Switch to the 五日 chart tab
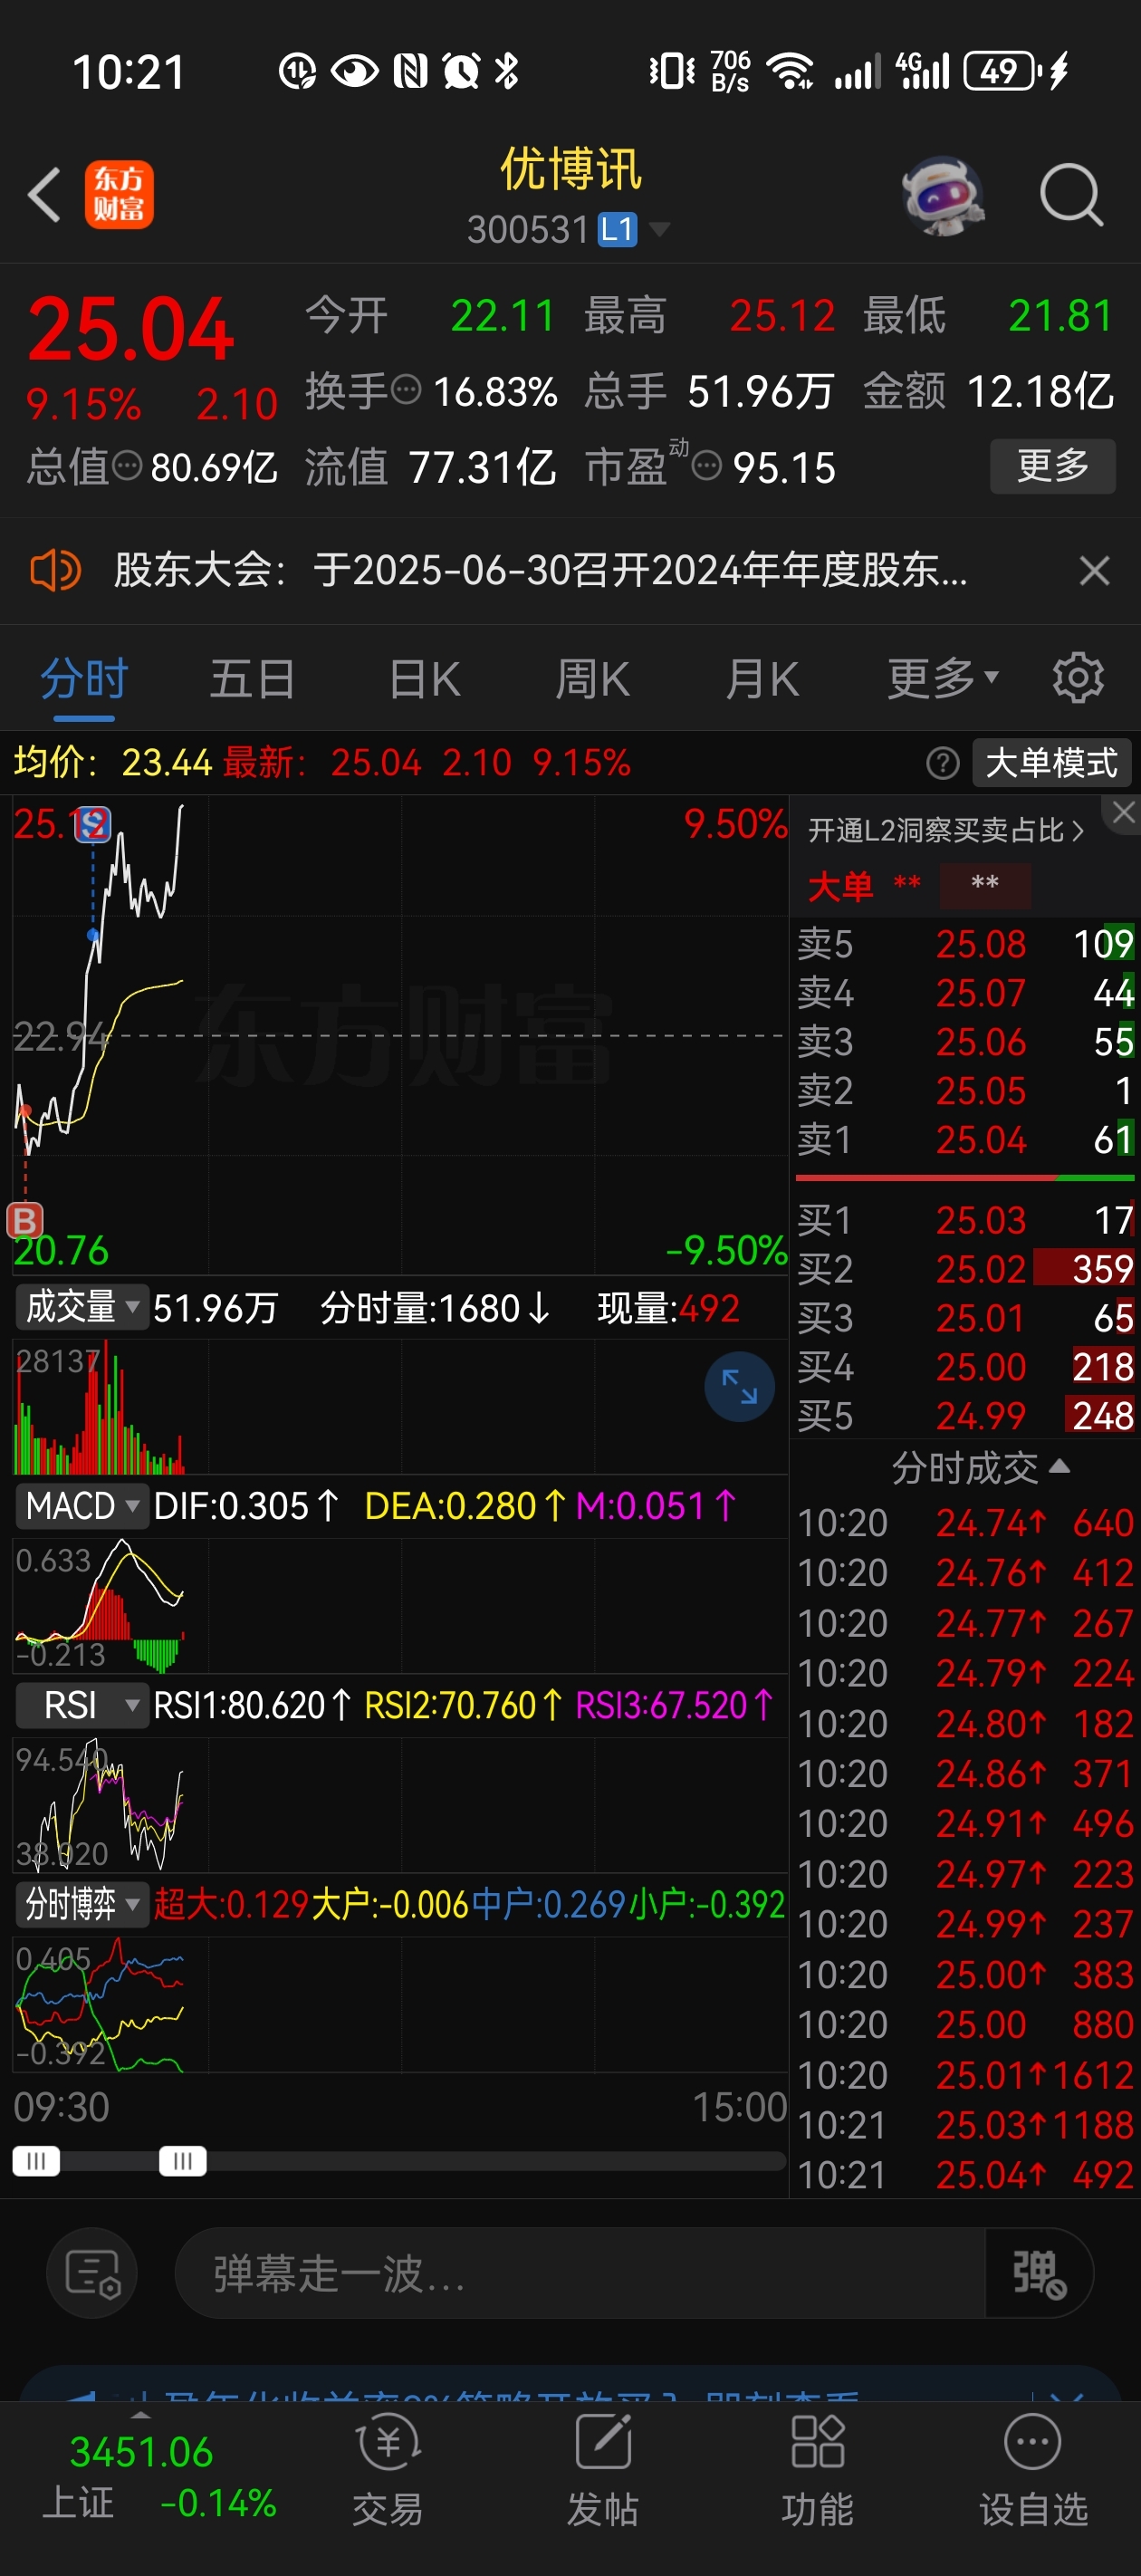Screen dimensions: 1141x2576 click(253, 680)
